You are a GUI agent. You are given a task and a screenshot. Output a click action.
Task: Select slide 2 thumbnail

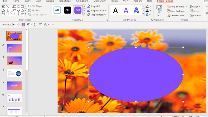tap(14, 48)
